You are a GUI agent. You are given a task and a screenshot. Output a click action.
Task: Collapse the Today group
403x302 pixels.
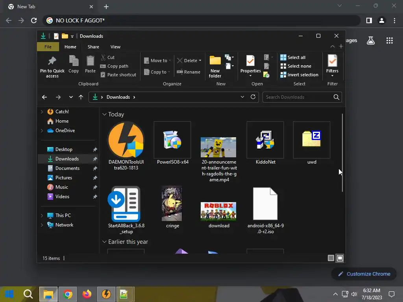[x=104, y=114]
